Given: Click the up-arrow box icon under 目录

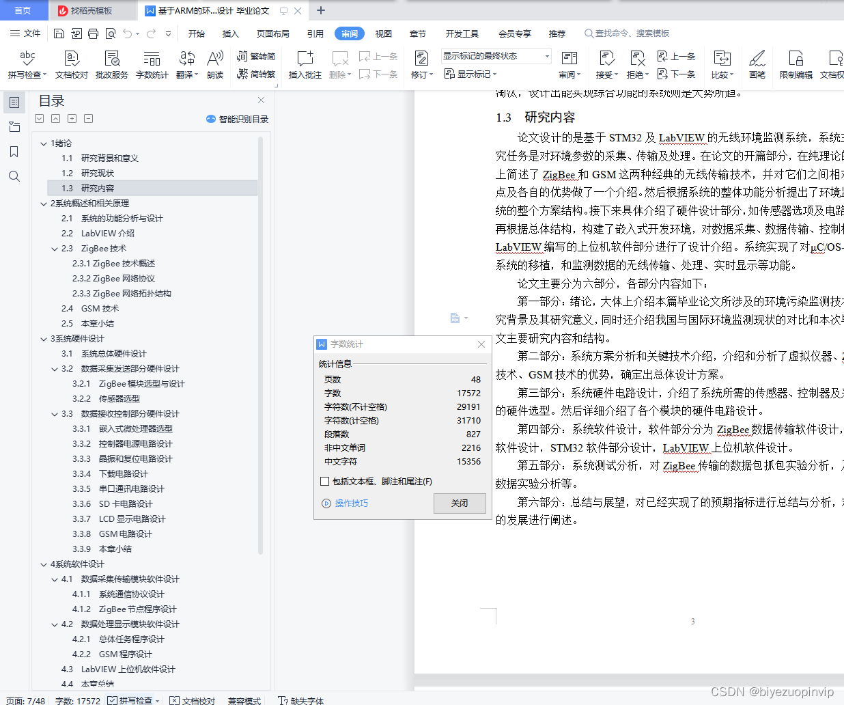Looking at the screenshot, I should 55,119.
